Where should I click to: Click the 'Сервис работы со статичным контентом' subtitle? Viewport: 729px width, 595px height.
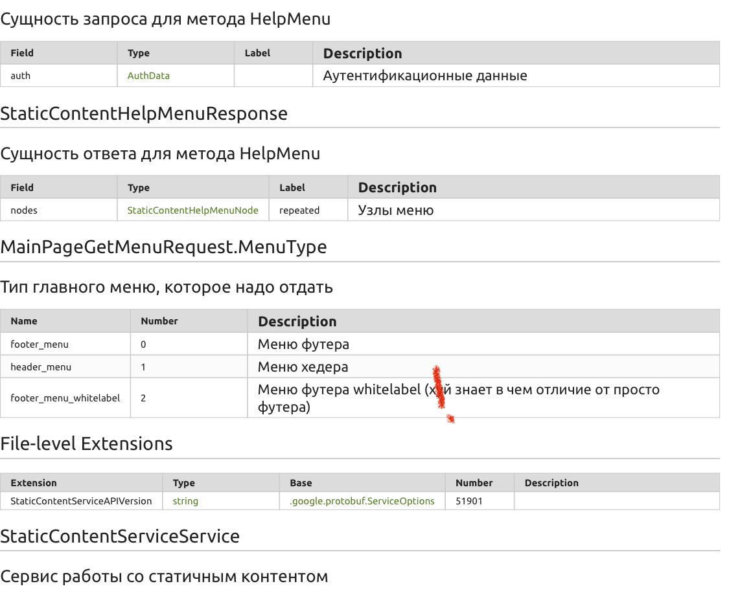164,576
